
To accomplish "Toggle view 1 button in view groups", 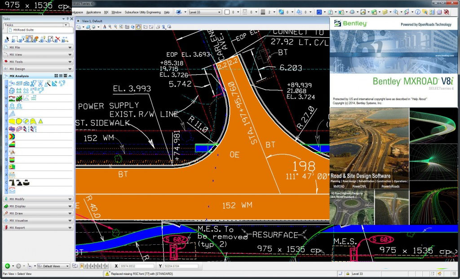I will [x=82, y=266].
